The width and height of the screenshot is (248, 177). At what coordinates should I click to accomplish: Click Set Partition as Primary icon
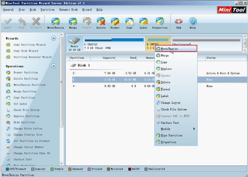pyautogui.click(x=8, y=141)
